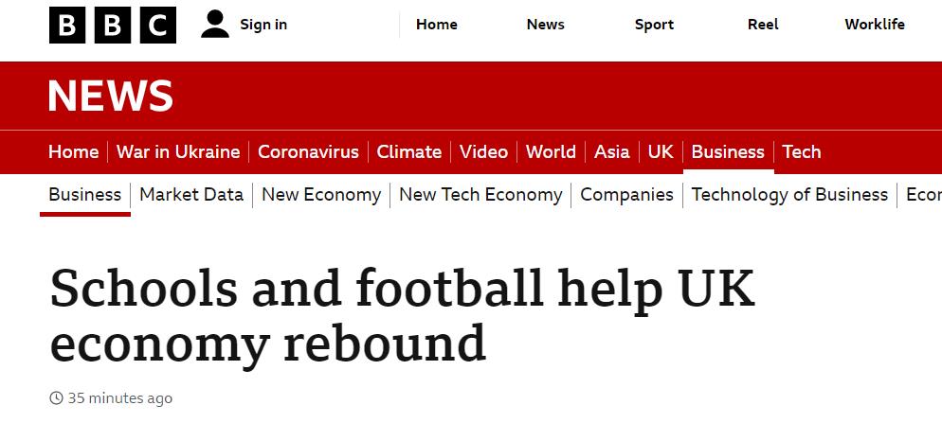Select Sport in the top navigation
942x423 pixels.
654,25
